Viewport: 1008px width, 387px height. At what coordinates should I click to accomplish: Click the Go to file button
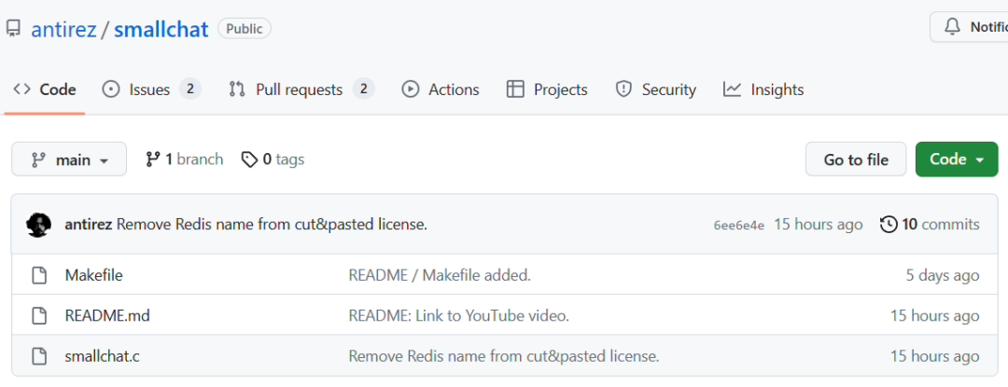856,159
